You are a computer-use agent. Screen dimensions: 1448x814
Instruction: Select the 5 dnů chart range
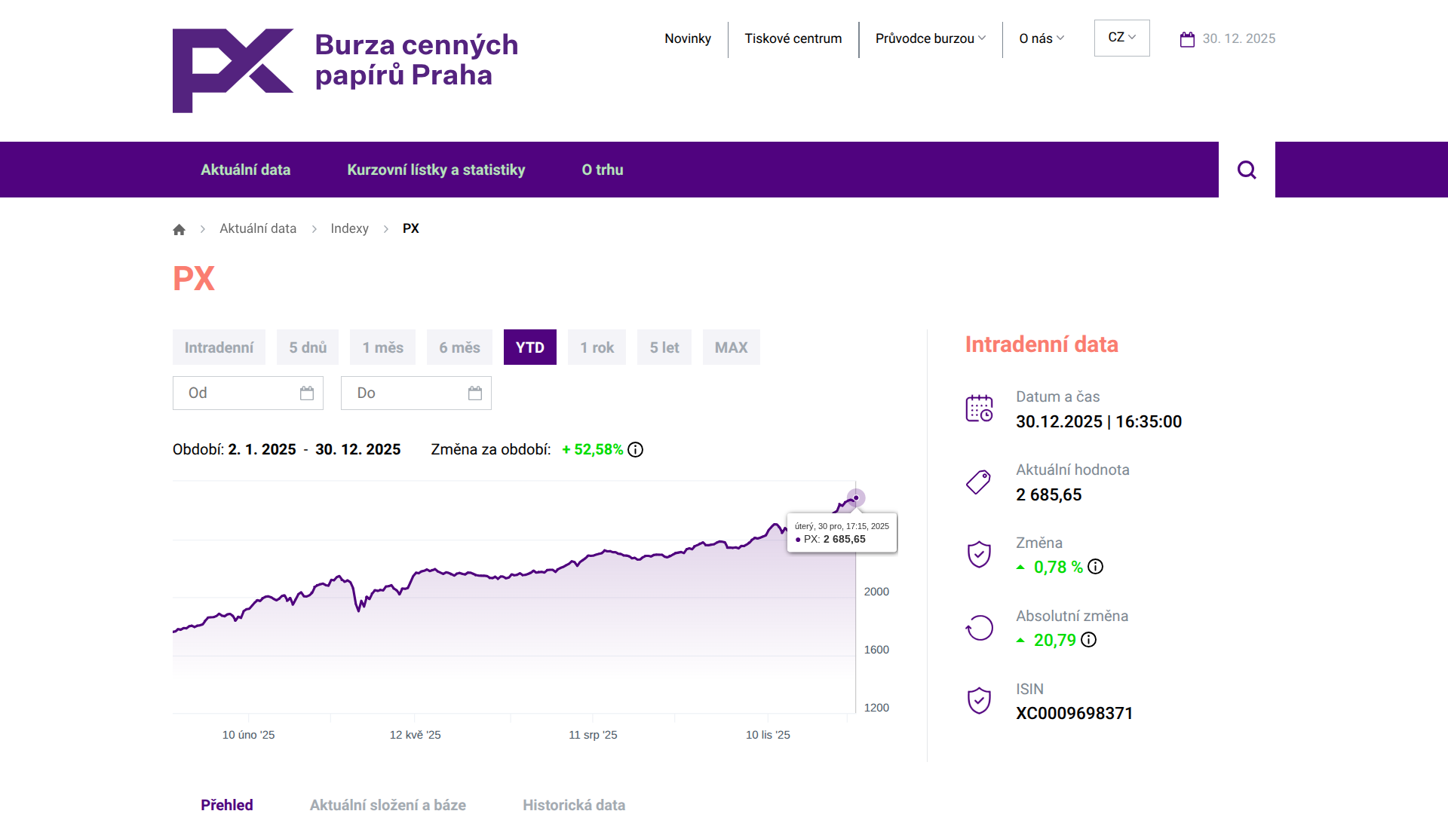(x=308, y=347)
